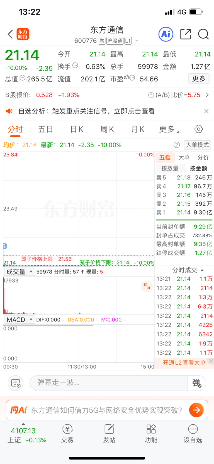Image resolution: width=214 pixels, height=464 pixels.
Task: Collapse the 分时成交 list arrow
Action: point(202,270)
